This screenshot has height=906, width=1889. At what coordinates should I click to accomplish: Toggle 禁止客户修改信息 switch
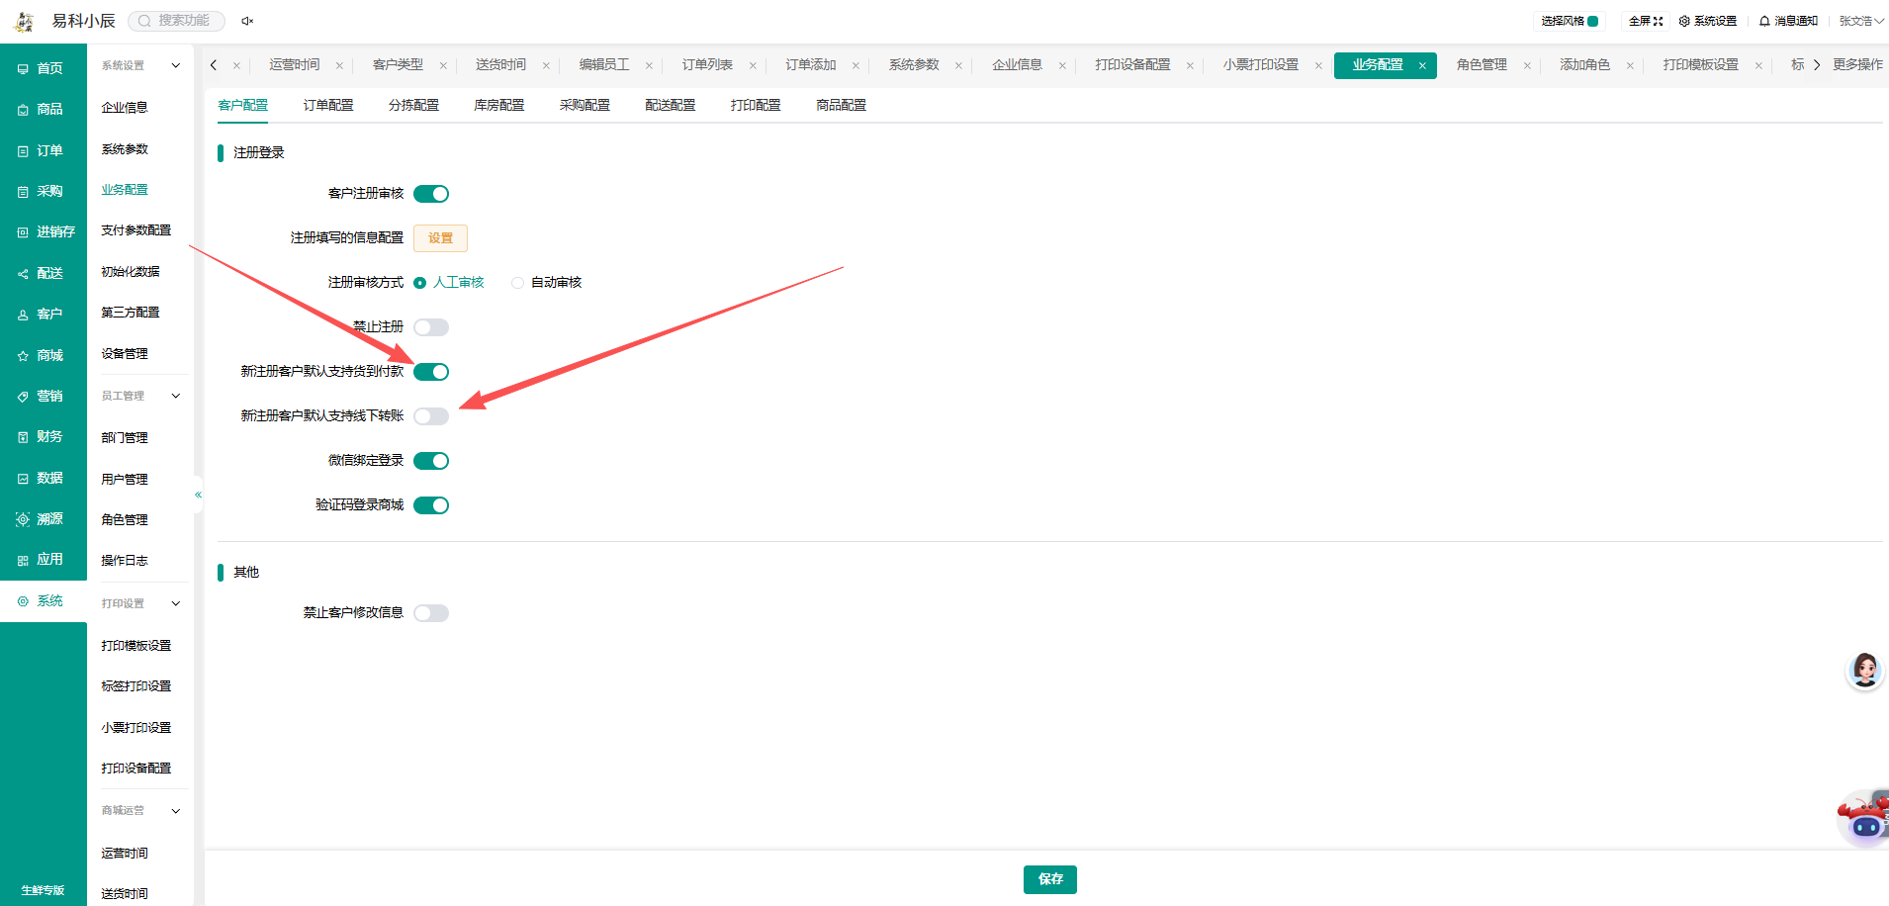[x=431, y=613]
